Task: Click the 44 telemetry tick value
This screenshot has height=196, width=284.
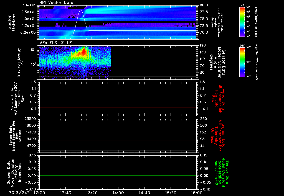Action: point(202,146)
